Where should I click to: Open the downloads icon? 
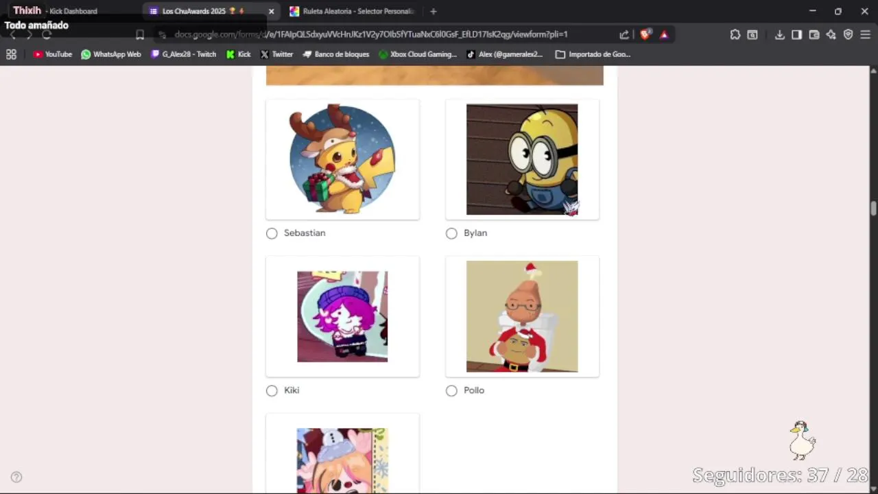pyautogui.click(x=780, y=34)
